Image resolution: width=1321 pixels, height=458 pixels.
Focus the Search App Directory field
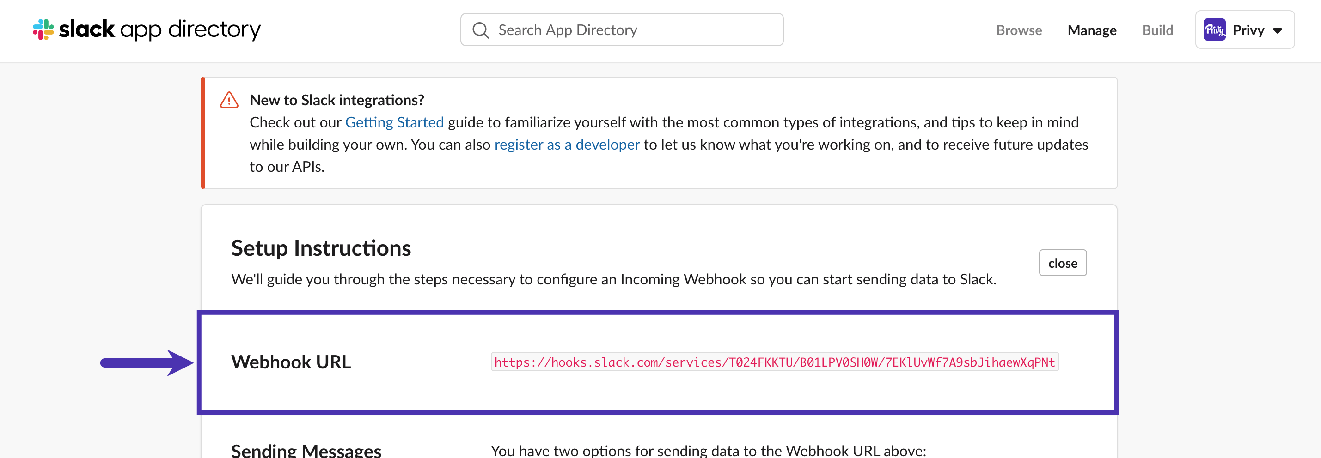pyautogui.click(x=622, y=30)
